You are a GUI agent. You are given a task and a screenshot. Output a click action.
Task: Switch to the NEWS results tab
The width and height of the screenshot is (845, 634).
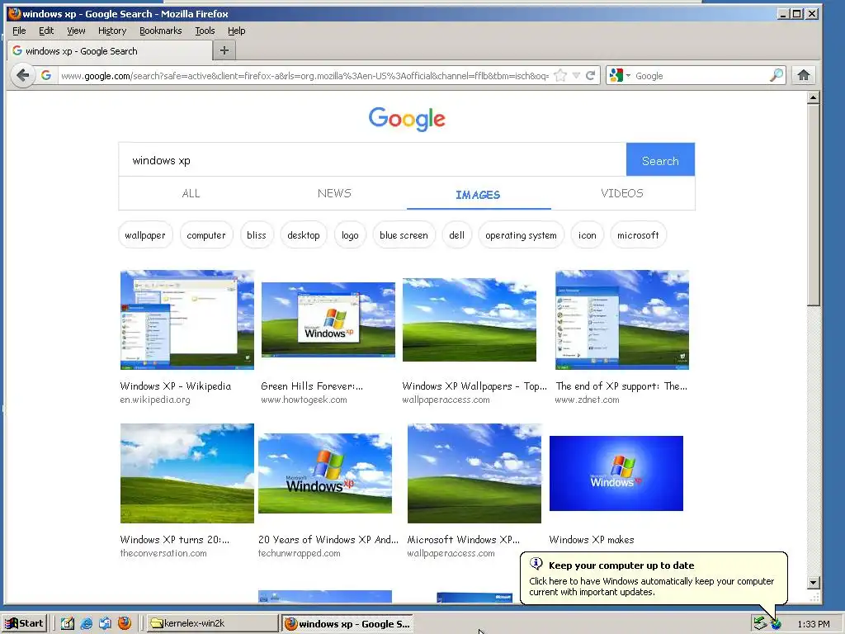pyautogui.click(x=334, y=193)
